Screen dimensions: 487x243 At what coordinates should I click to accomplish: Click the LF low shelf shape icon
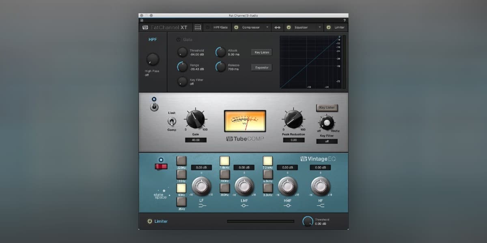[202, 205]
